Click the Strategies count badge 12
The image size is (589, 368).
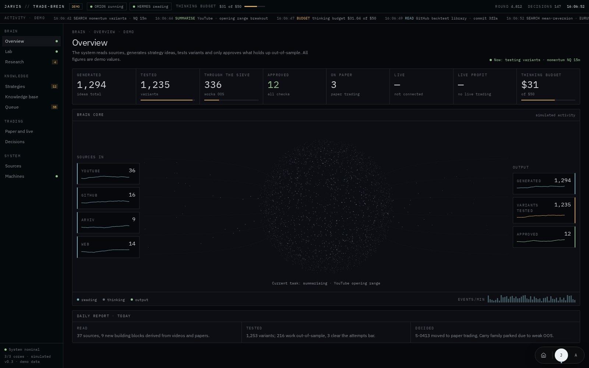(x=54, y=86)
